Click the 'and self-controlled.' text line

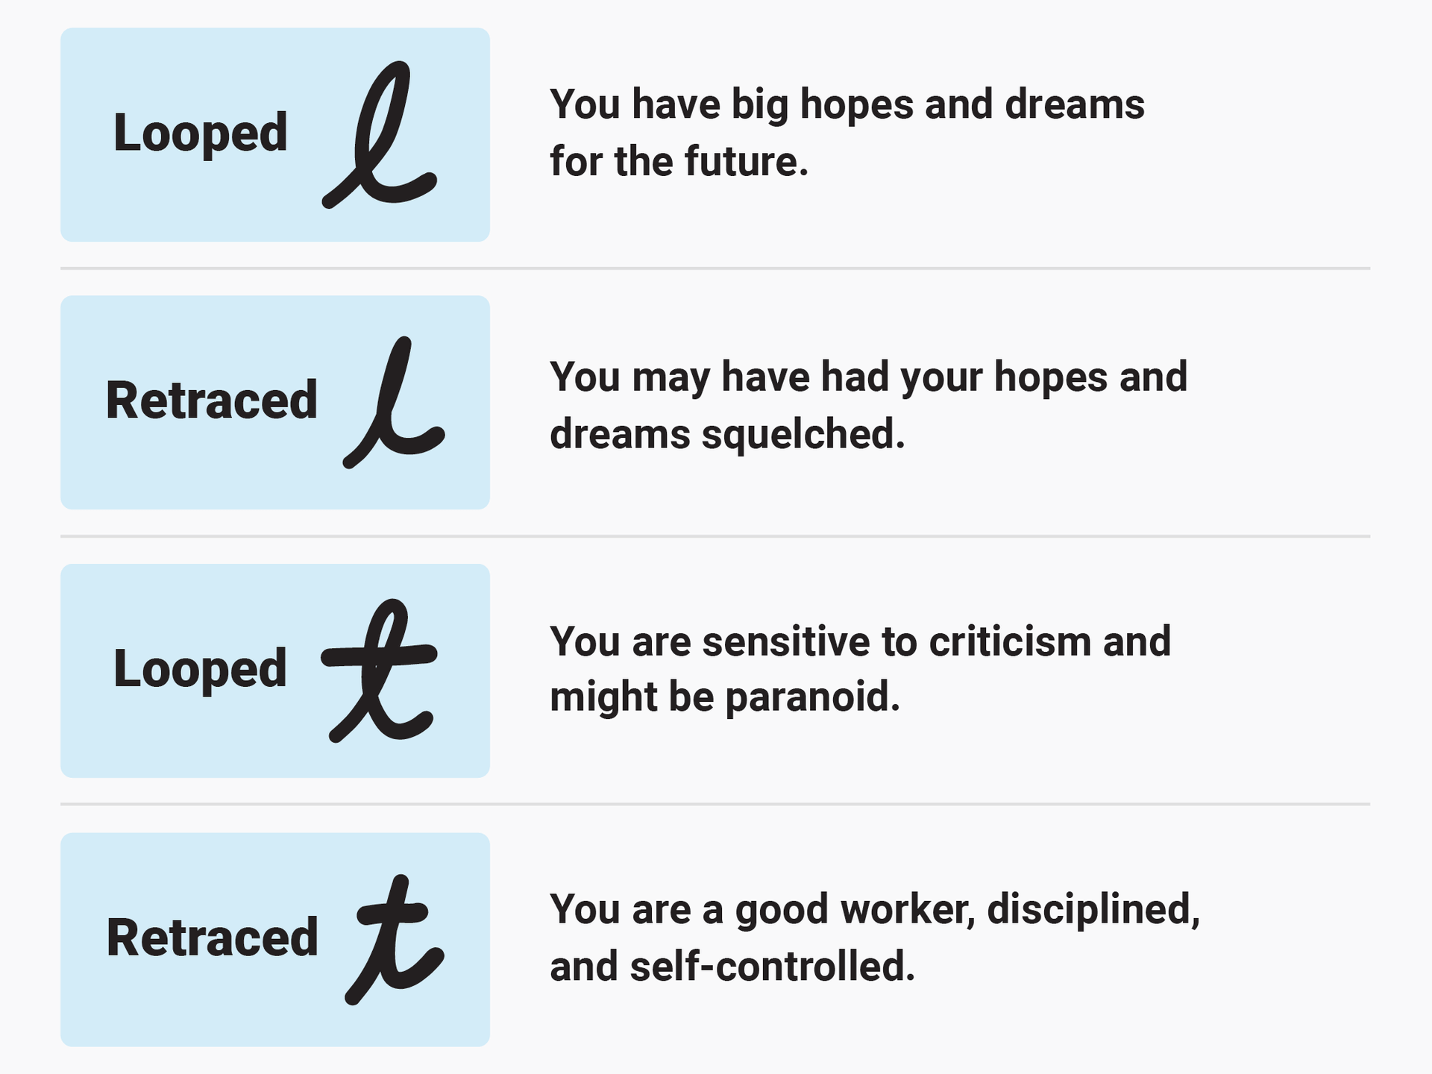click(x=732, y=967)
